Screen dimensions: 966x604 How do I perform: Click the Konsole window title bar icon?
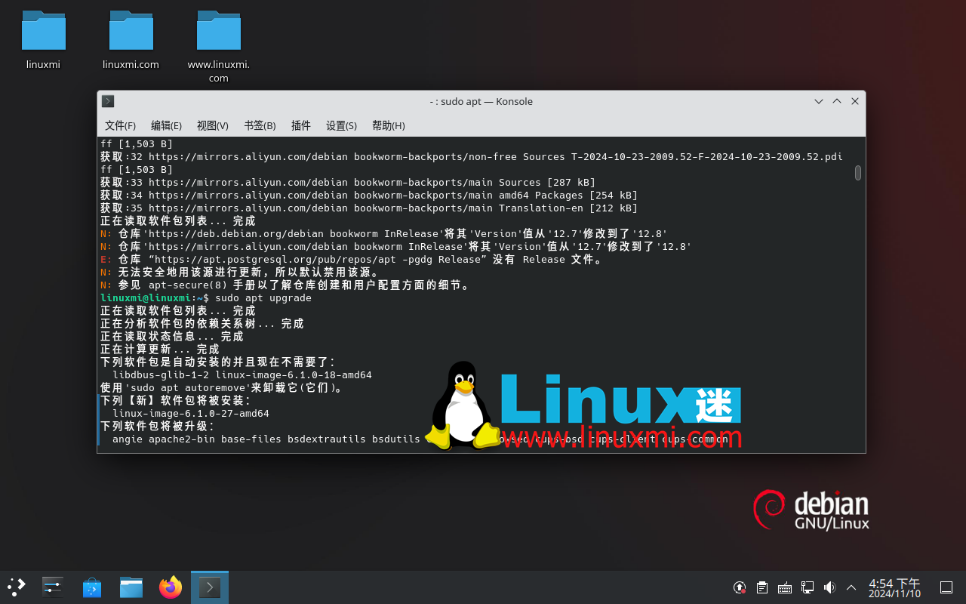point(108,101)
